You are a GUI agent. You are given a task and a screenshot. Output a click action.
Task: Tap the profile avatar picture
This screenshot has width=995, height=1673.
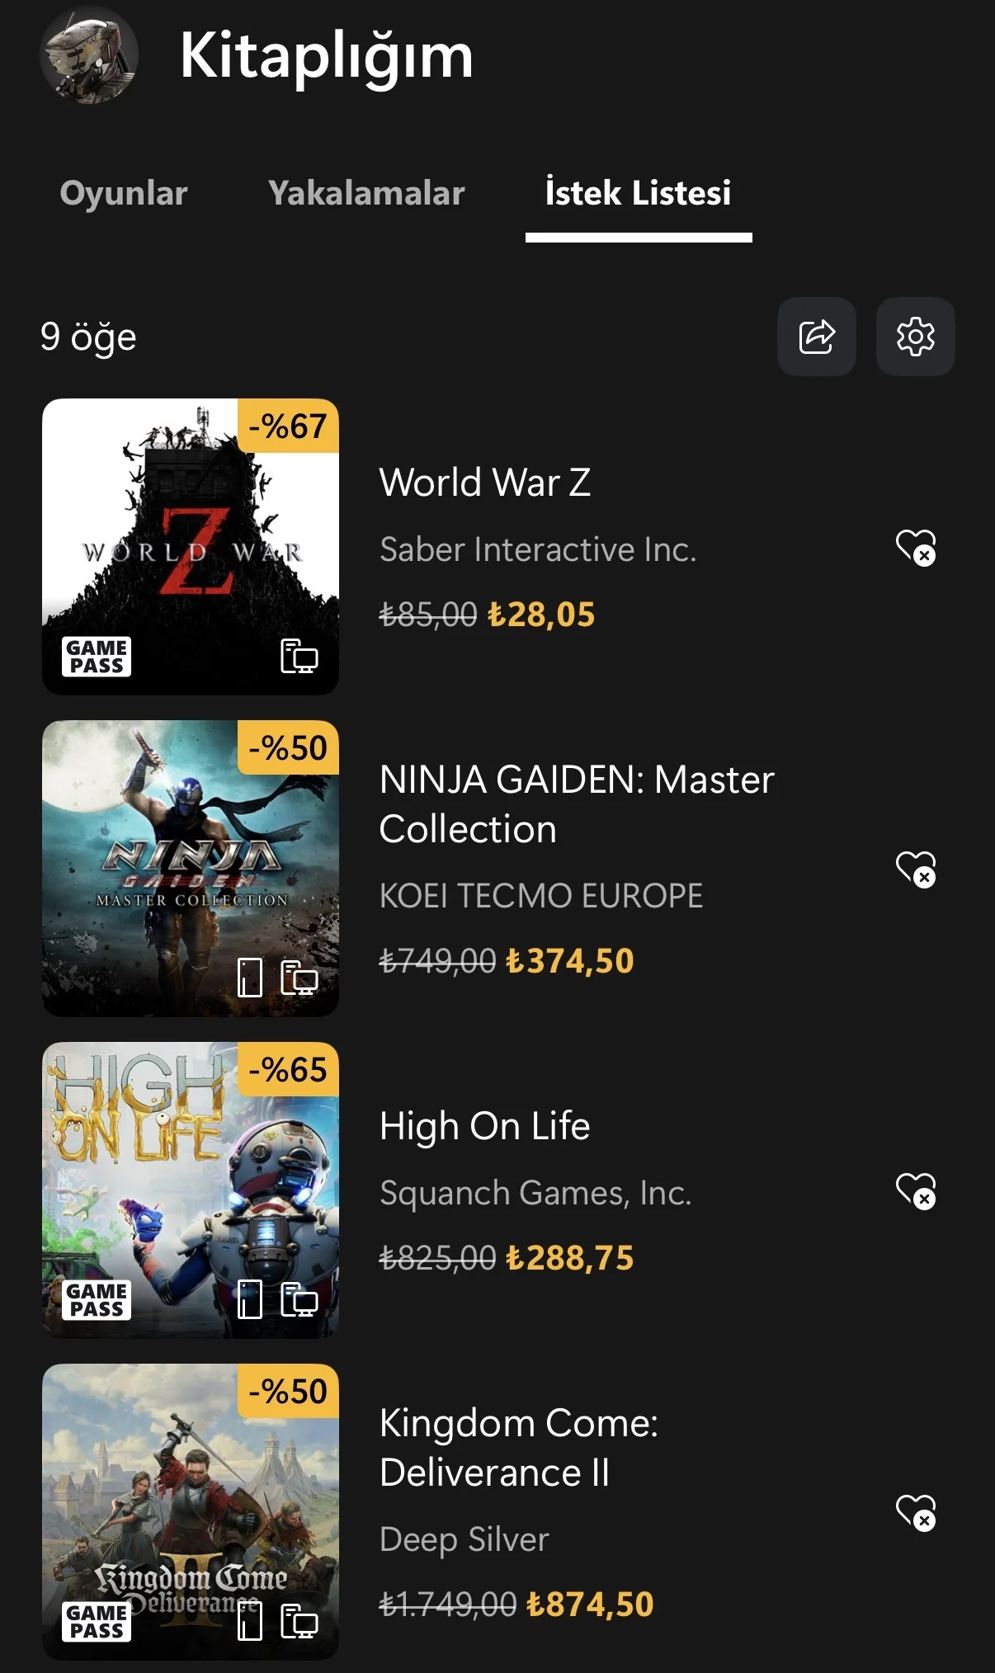pos(89,55)
